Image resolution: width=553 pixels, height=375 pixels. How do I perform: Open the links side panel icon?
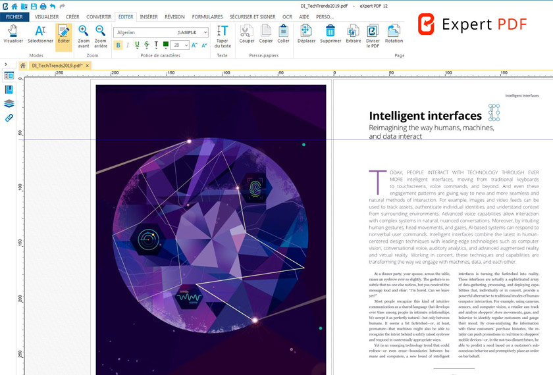(9, 118)
